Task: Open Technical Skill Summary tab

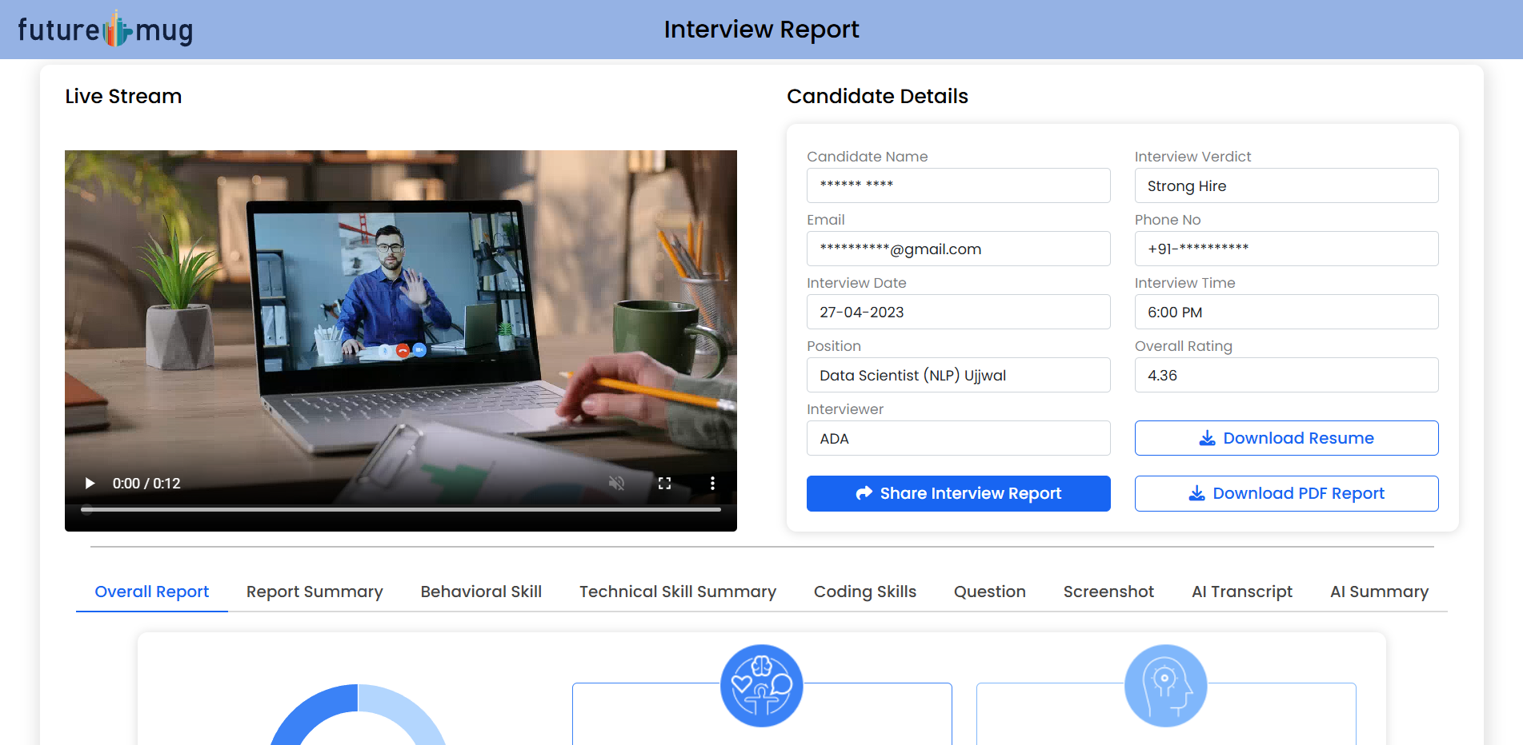Action: pos(678,592)
